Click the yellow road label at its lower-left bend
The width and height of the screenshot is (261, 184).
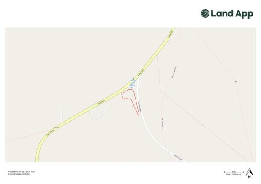click(x=49, y=133)
